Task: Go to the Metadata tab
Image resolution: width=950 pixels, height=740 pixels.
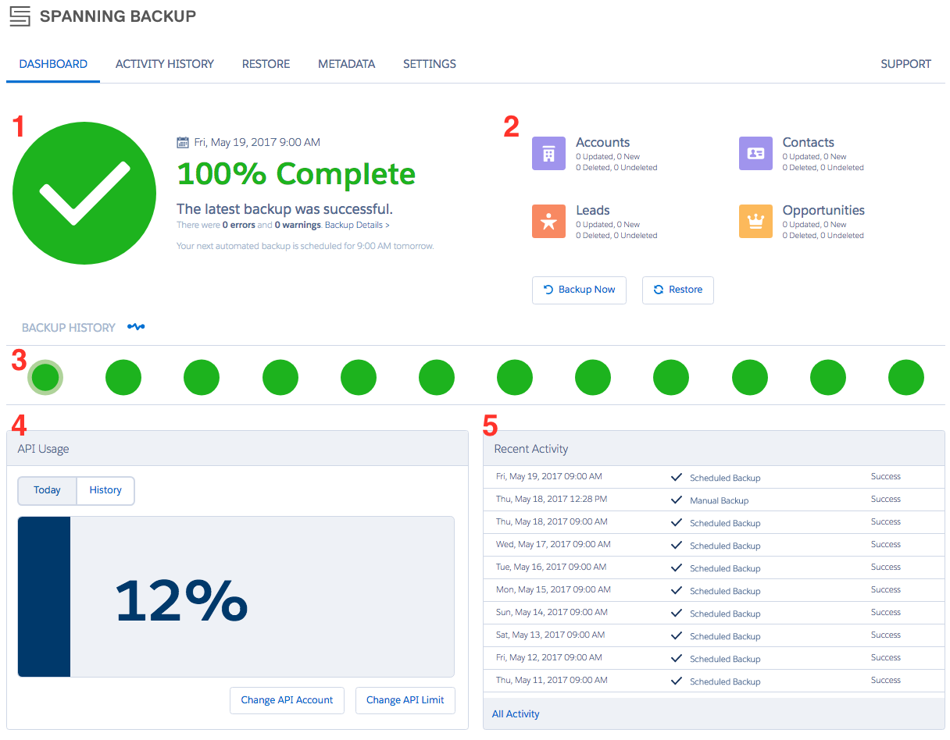Action: [x=347, y=64]
